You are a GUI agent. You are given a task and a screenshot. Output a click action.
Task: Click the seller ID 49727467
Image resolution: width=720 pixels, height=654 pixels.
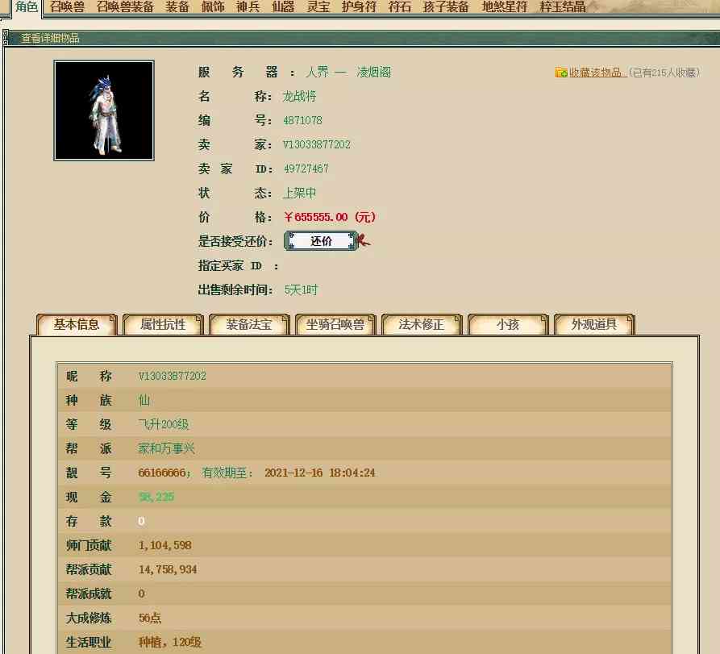[x=306, y=169]
